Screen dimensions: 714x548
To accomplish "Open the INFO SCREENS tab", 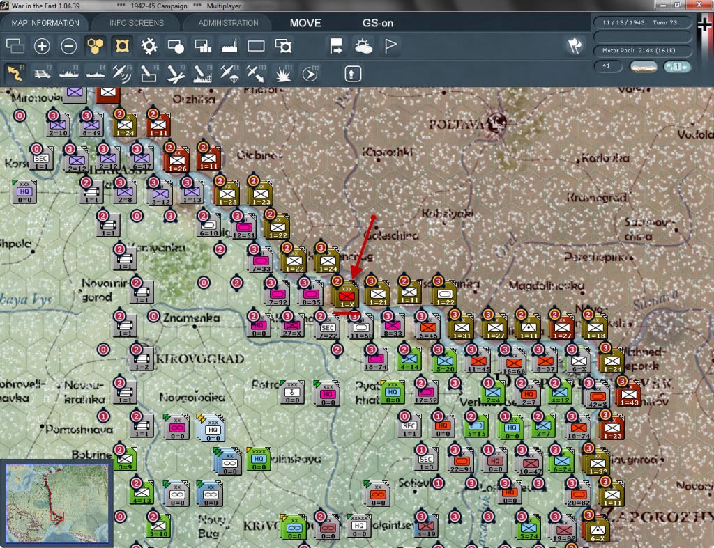I will (136, 23).
